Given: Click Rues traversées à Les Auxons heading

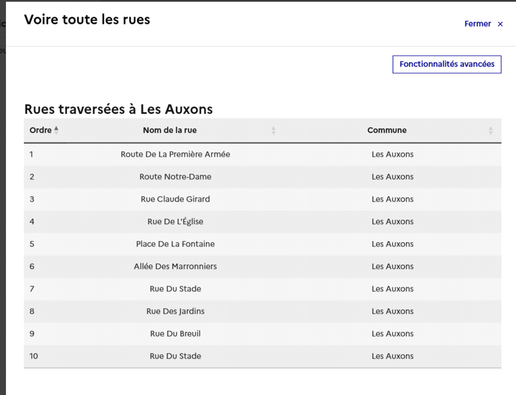Looking at the screenshot, I should 119,109.
